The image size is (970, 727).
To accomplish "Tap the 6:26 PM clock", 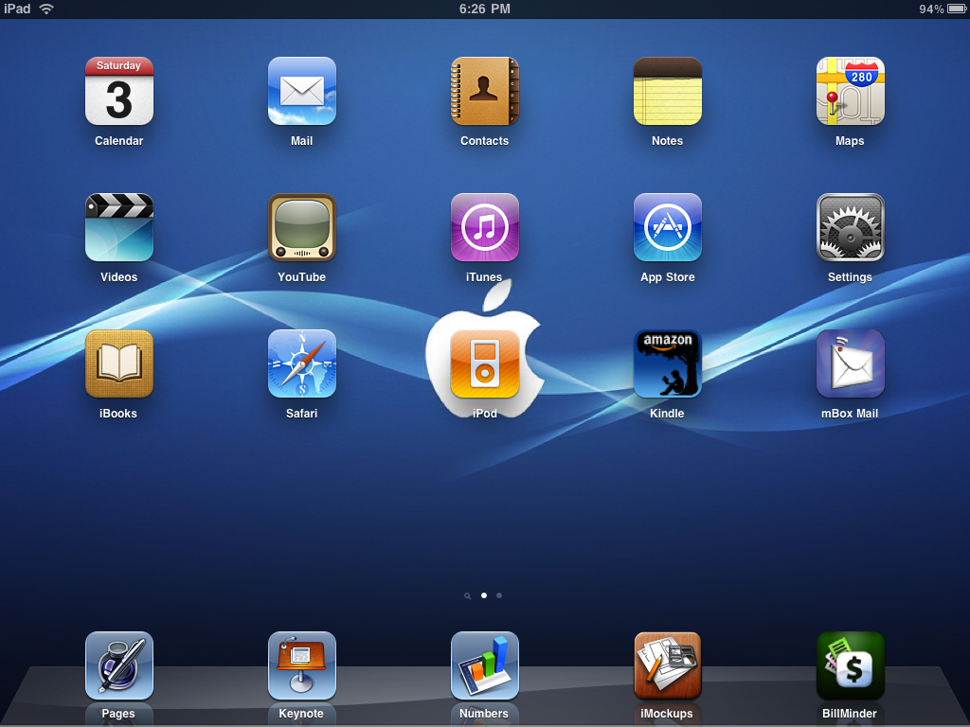I will pos(484,9).
